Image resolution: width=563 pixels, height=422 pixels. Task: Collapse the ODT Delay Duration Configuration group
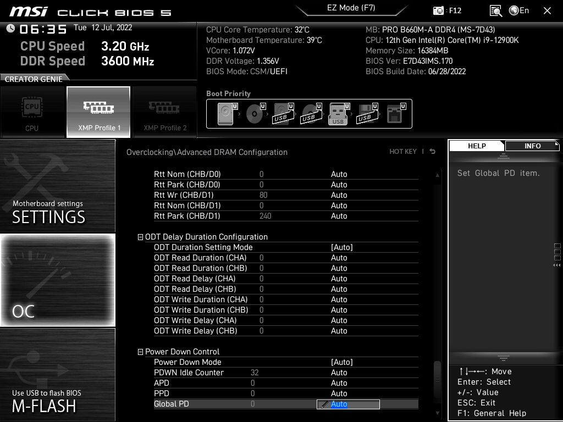[x=140, y=237]
